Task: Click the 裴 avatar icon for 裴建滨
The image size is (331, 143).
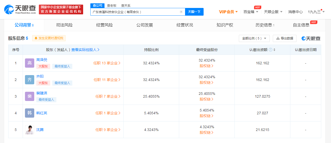Action: pos(30,96)
